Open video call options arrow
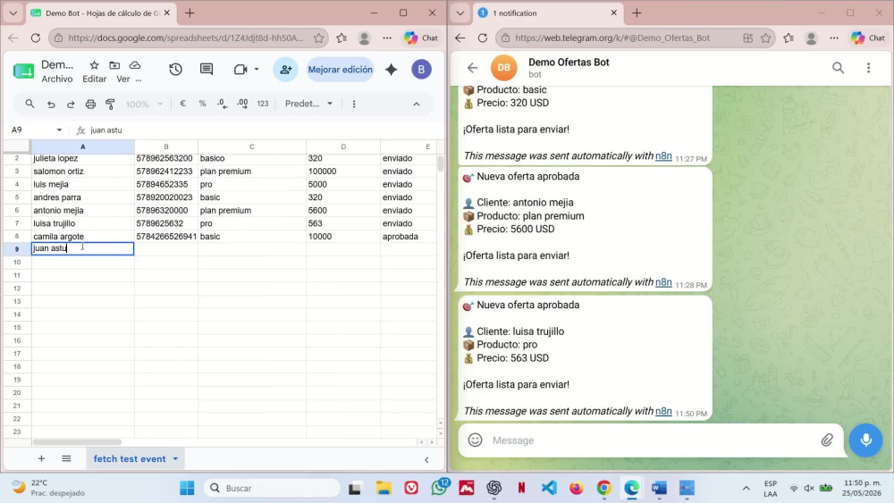Image resolution: width=894 pixels, height=503 pixels. click(x=257, y=70)
